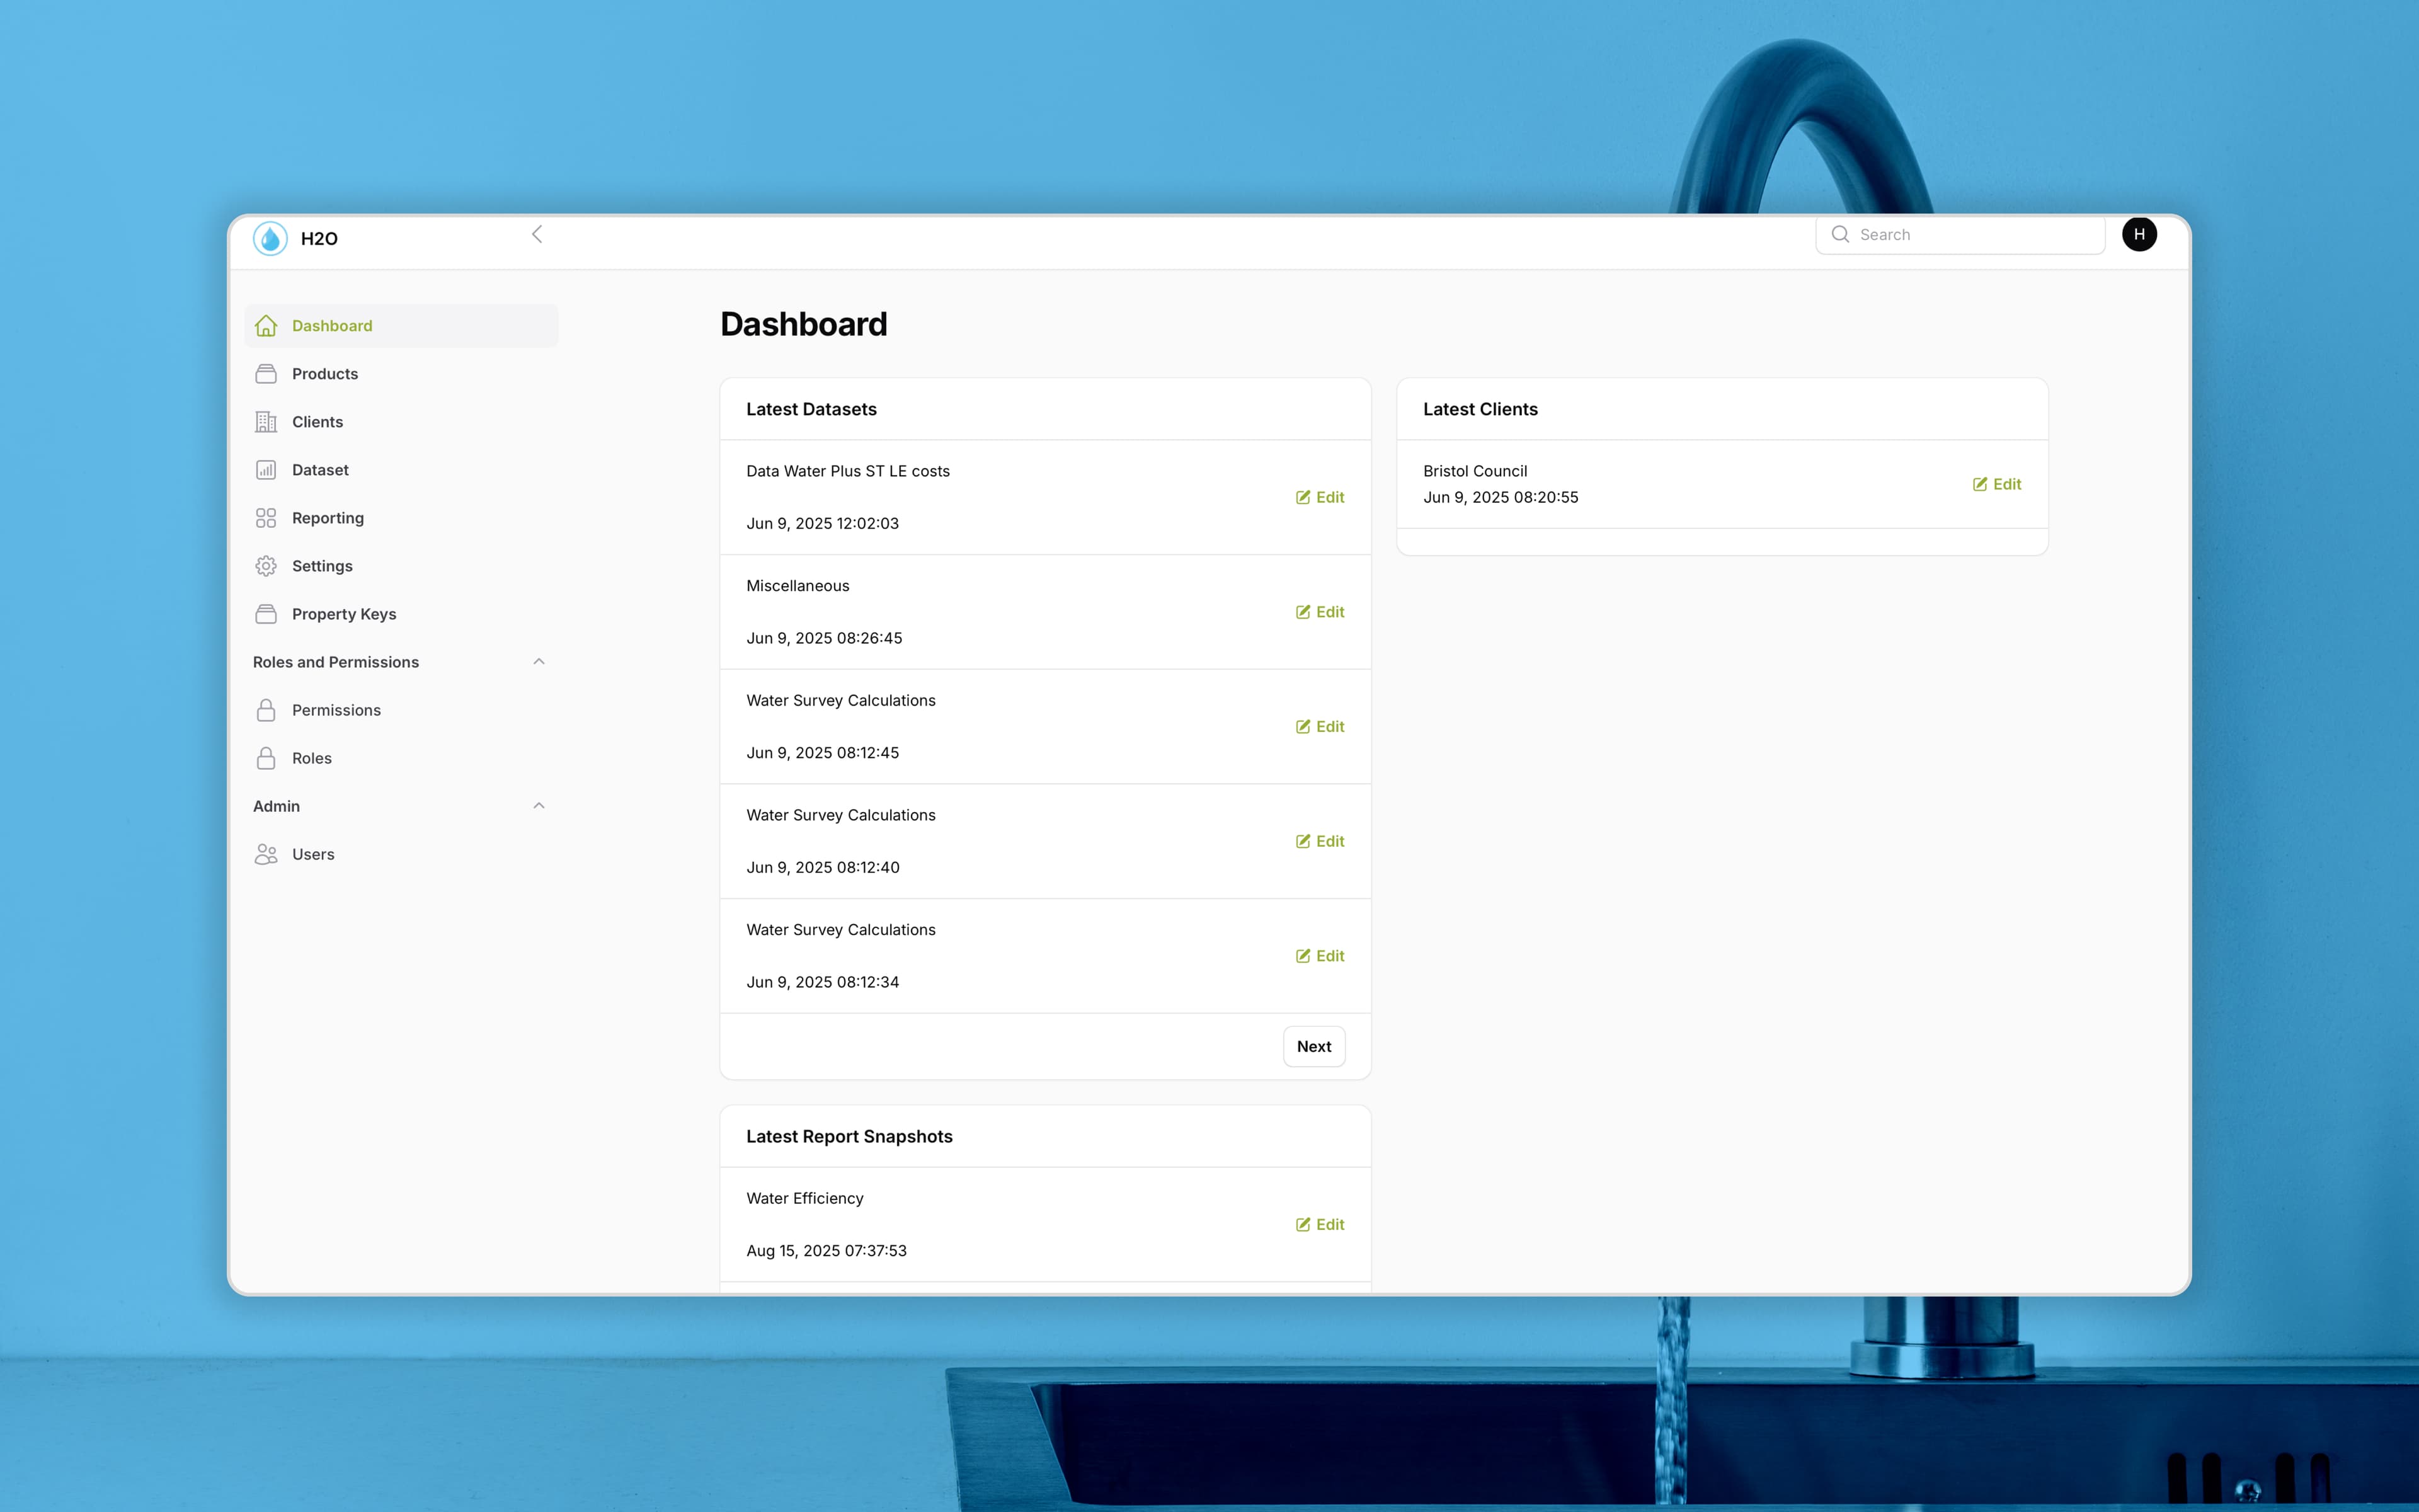Open the Dashboard menu item
Image resolution: width=2419 pixels, height=1512 pixels.
tap(332, 326)
